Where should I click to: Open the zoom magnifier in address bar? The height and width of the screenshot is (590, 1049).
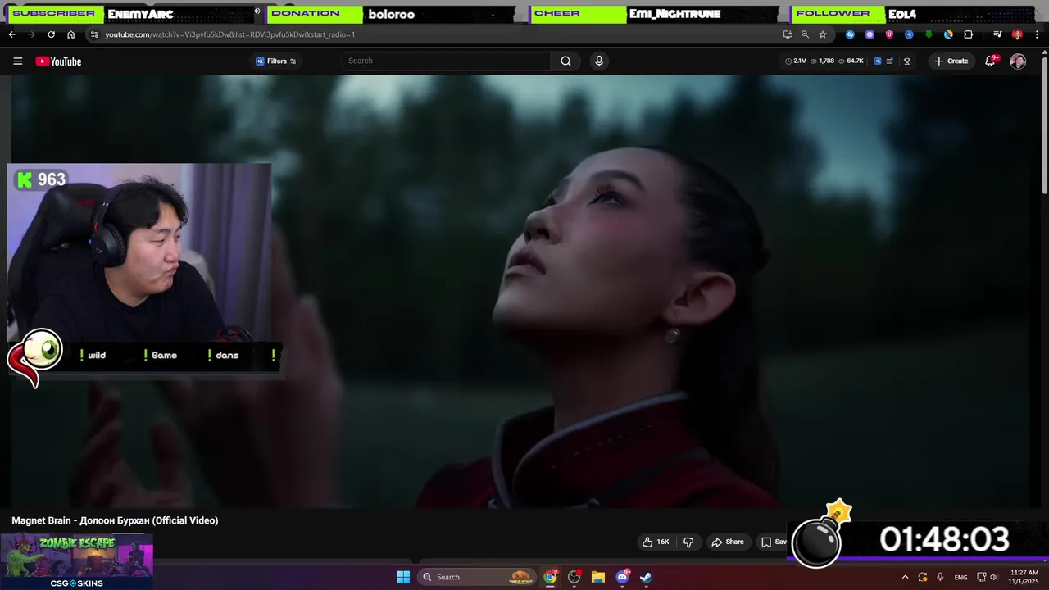coord(805,34)
